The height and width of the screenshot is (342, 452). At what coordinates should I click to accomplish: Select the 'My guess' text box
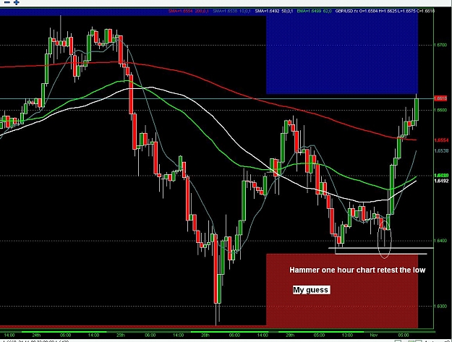[x=311, y=290]
